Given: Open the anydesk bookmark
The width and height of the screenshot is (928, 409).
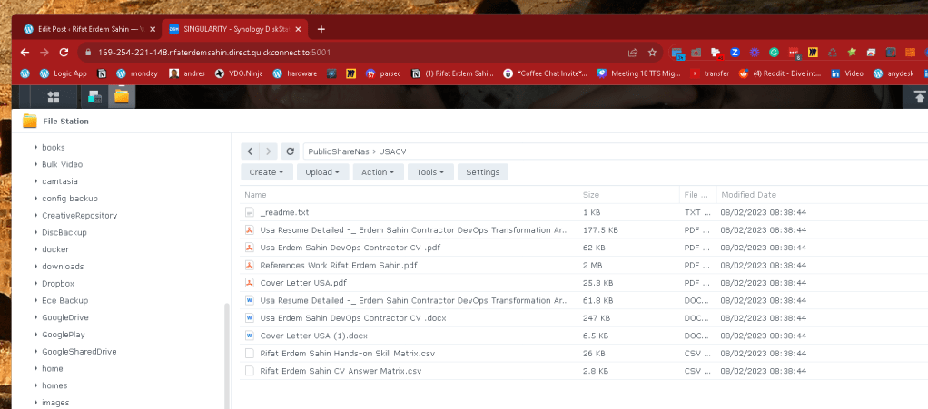Looking at the screenshot, I should click(x=893, y=73).
